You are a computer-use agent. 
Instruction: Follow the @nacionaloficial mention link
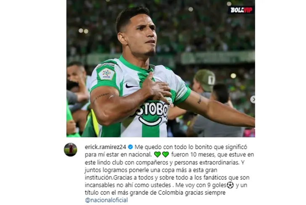[106, 200]
